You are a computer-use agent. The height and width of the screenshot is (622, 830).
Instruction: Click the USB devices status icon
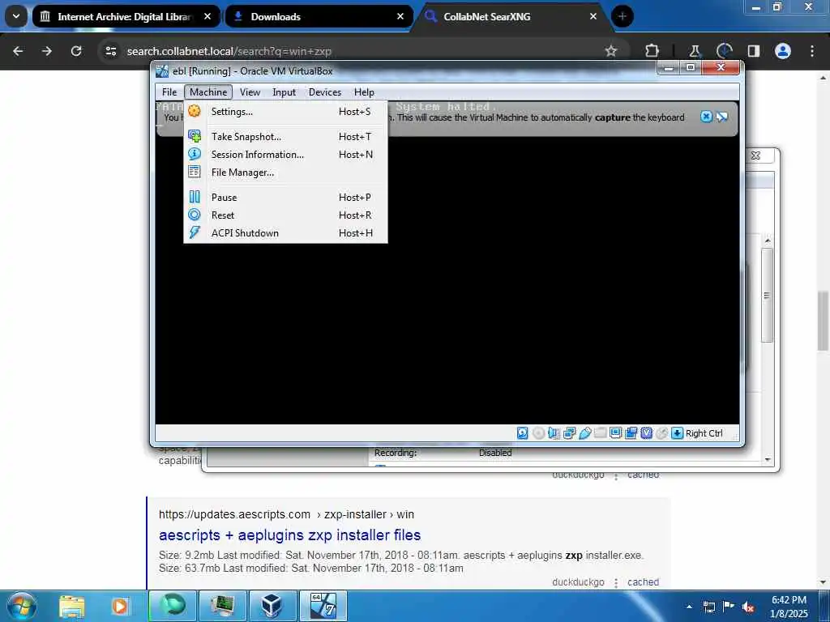pyautogui.click(x=585, y=433)
